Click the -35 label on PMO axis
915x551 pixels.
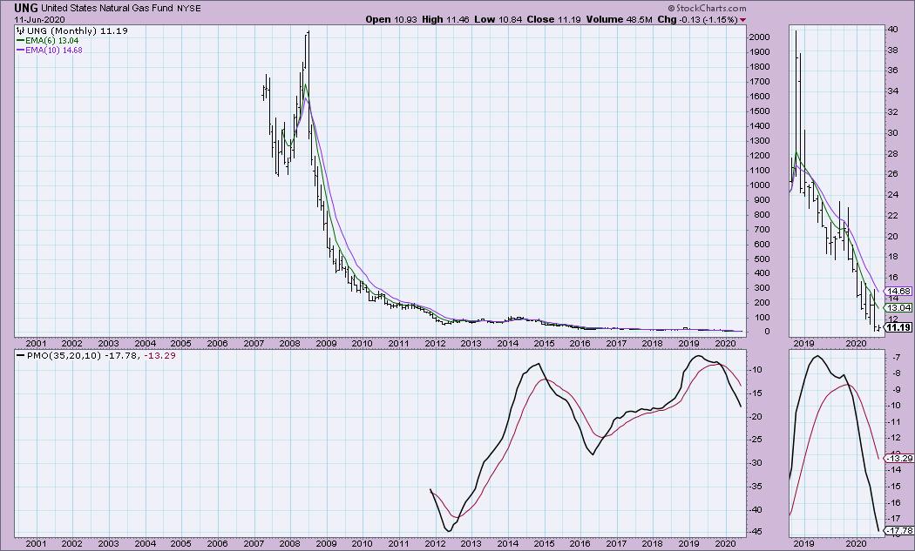[757, 487]
